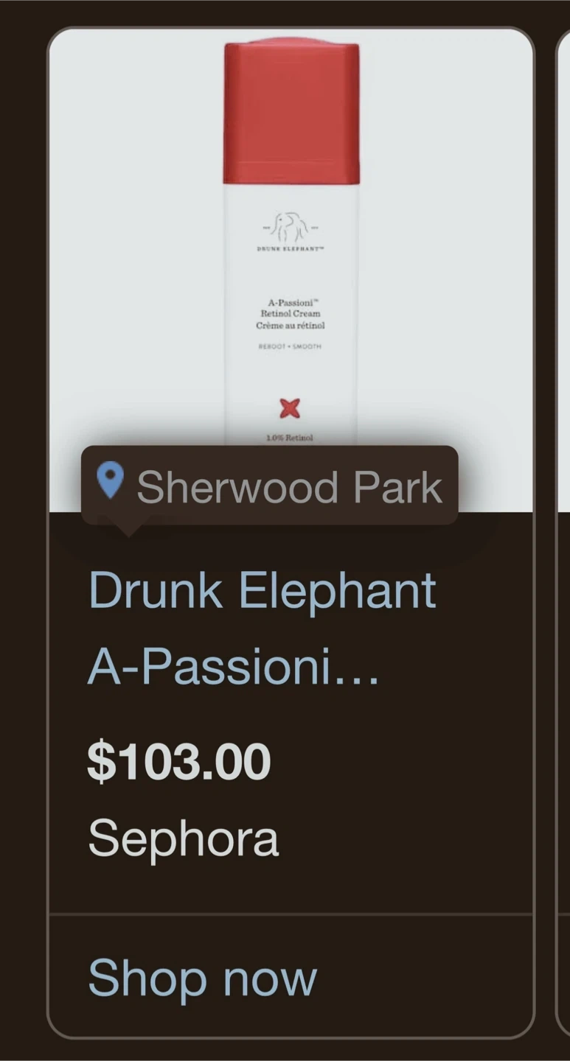Click the DRUNK ELEPHANT brand text on the bottle
This screenshot has height=1061, width=570.
pyautogui.click(x=290, y=249)
